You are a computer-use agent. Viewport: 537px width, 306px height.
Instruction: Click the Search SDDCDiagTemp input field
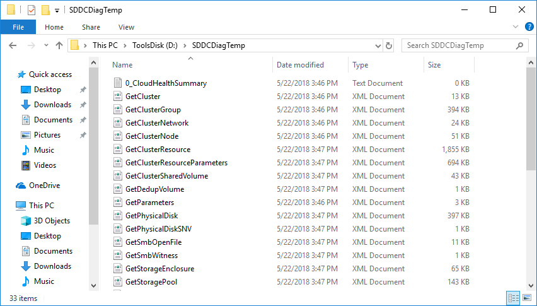459,45
